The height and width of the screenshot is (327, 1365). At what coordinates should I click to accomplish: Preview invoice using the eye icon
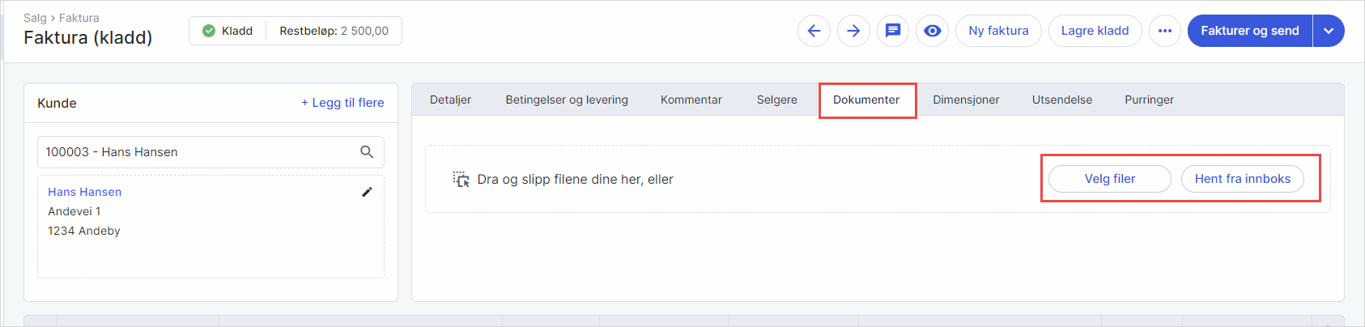[933, 31]
